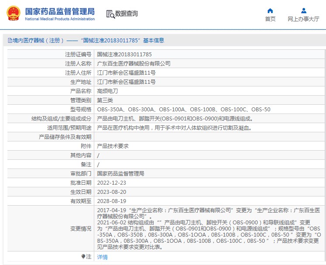This screenshot has height=265, width=326.
Task: Click the 产品技术要求 attachment entry
Action: click(113, 146)
